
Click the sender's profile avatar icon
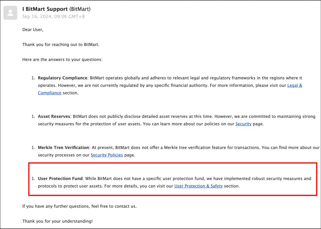[x=10, y=13]
